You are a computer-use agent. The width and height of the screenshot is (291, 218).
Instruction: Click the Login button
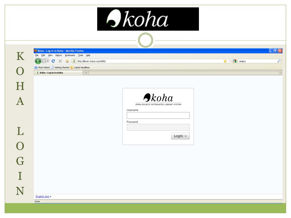tap(179, 136)
